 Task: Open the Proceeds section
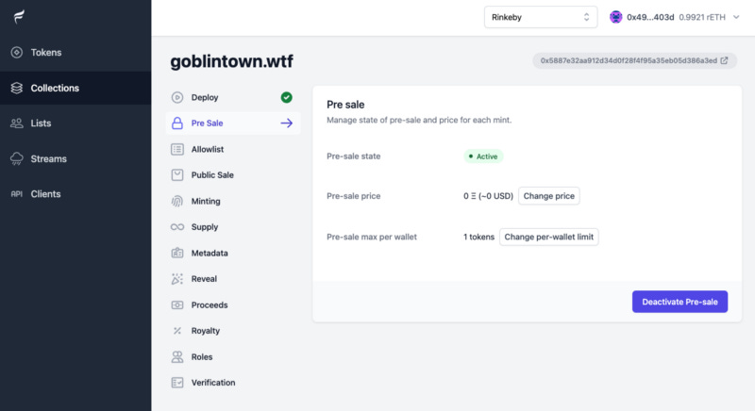[233, 304]
